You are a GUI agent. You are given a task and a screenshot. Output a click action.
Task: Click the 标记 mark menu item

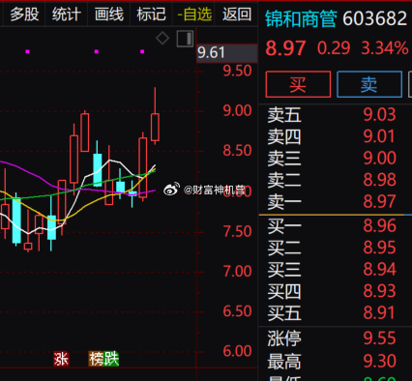coord(151,15)
